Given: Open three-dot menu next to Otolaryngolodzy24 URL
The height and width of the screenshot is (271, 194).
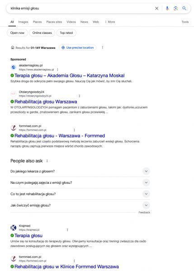Looking at the screenshot, I should tap(80, 96).
